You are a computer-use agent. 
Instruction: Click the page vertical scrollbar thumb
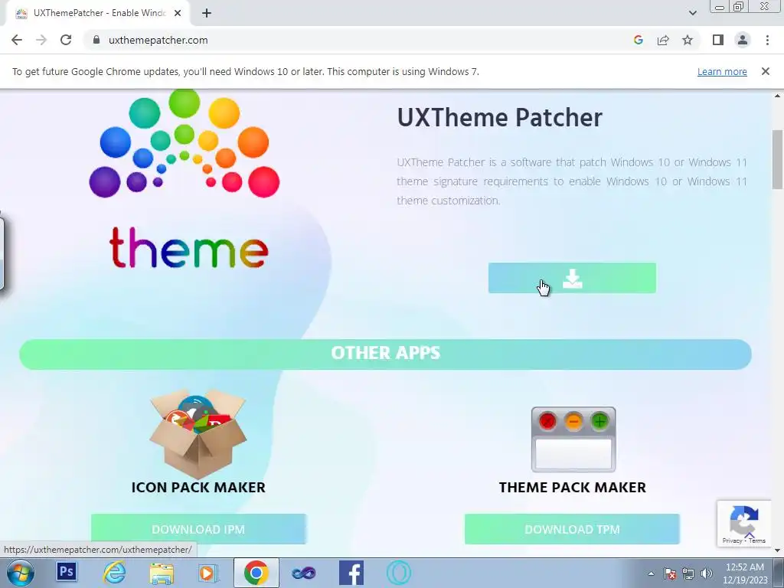(x=777, y=159)
